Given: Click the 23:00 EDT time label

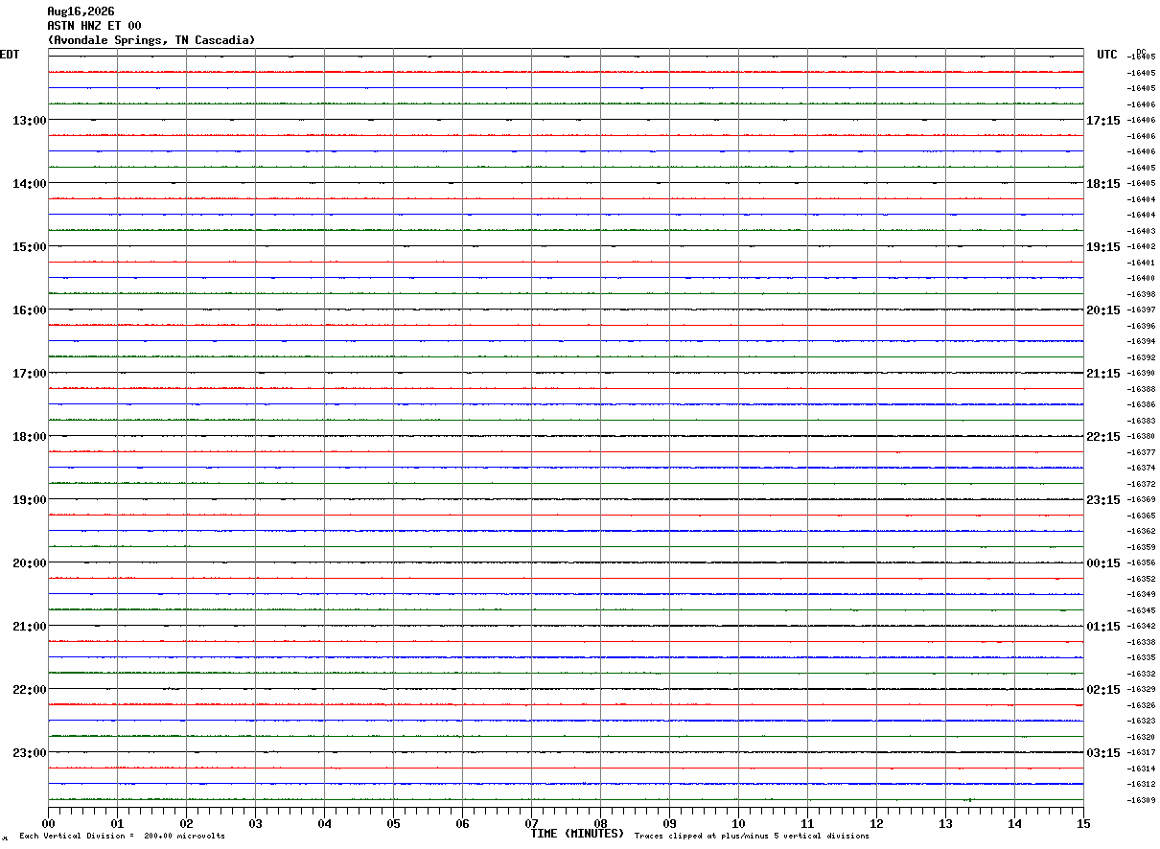Looking at the screenshot, I should [29, 753].
